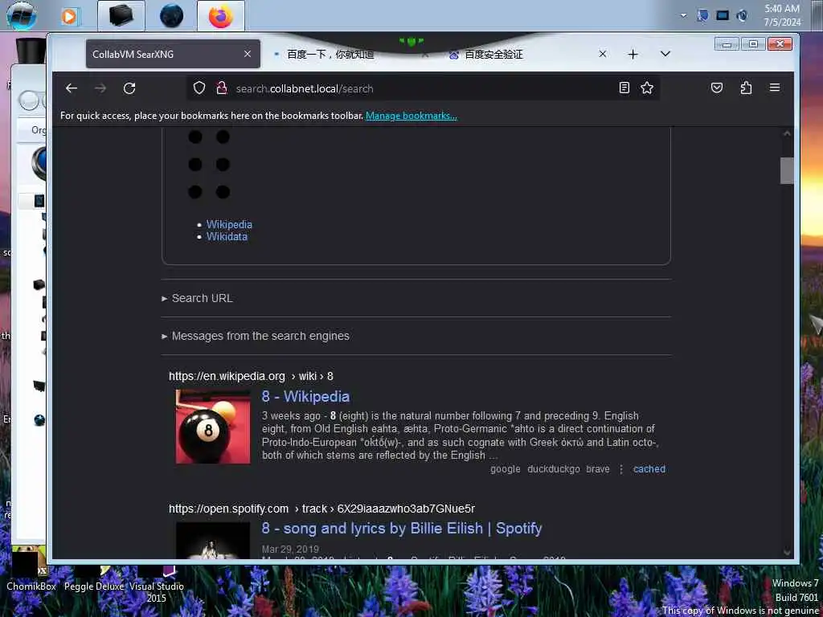Open the taskbar clock showing 5:40 AM
The image size is (823, 617).
(782, 16)
